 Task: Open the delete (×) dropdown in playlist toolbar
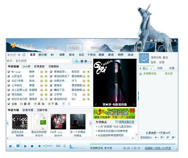(x=162, y=137)
